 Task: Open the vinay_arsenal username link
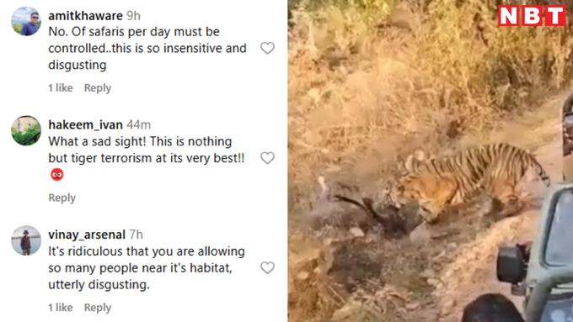pos(87,235)
